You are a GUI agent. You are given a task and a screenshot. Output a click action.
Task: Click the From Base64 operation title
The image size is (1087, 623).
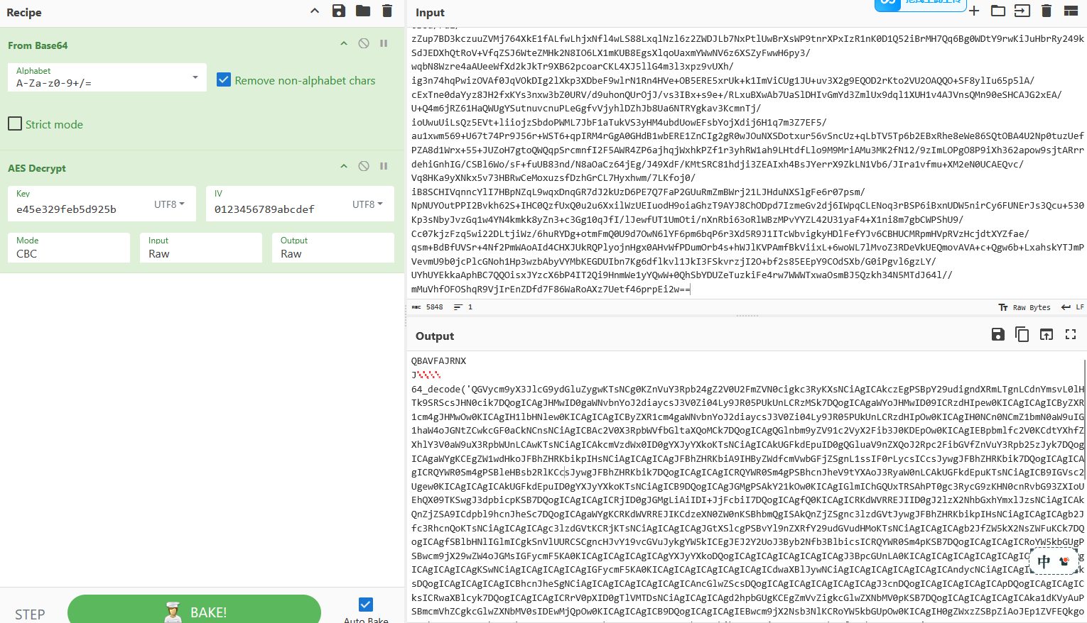click(x=38, y=45)
